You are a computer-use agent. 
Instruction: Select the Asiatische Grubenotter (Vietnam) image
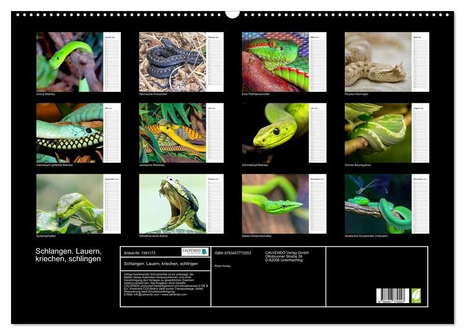[378, 204]
